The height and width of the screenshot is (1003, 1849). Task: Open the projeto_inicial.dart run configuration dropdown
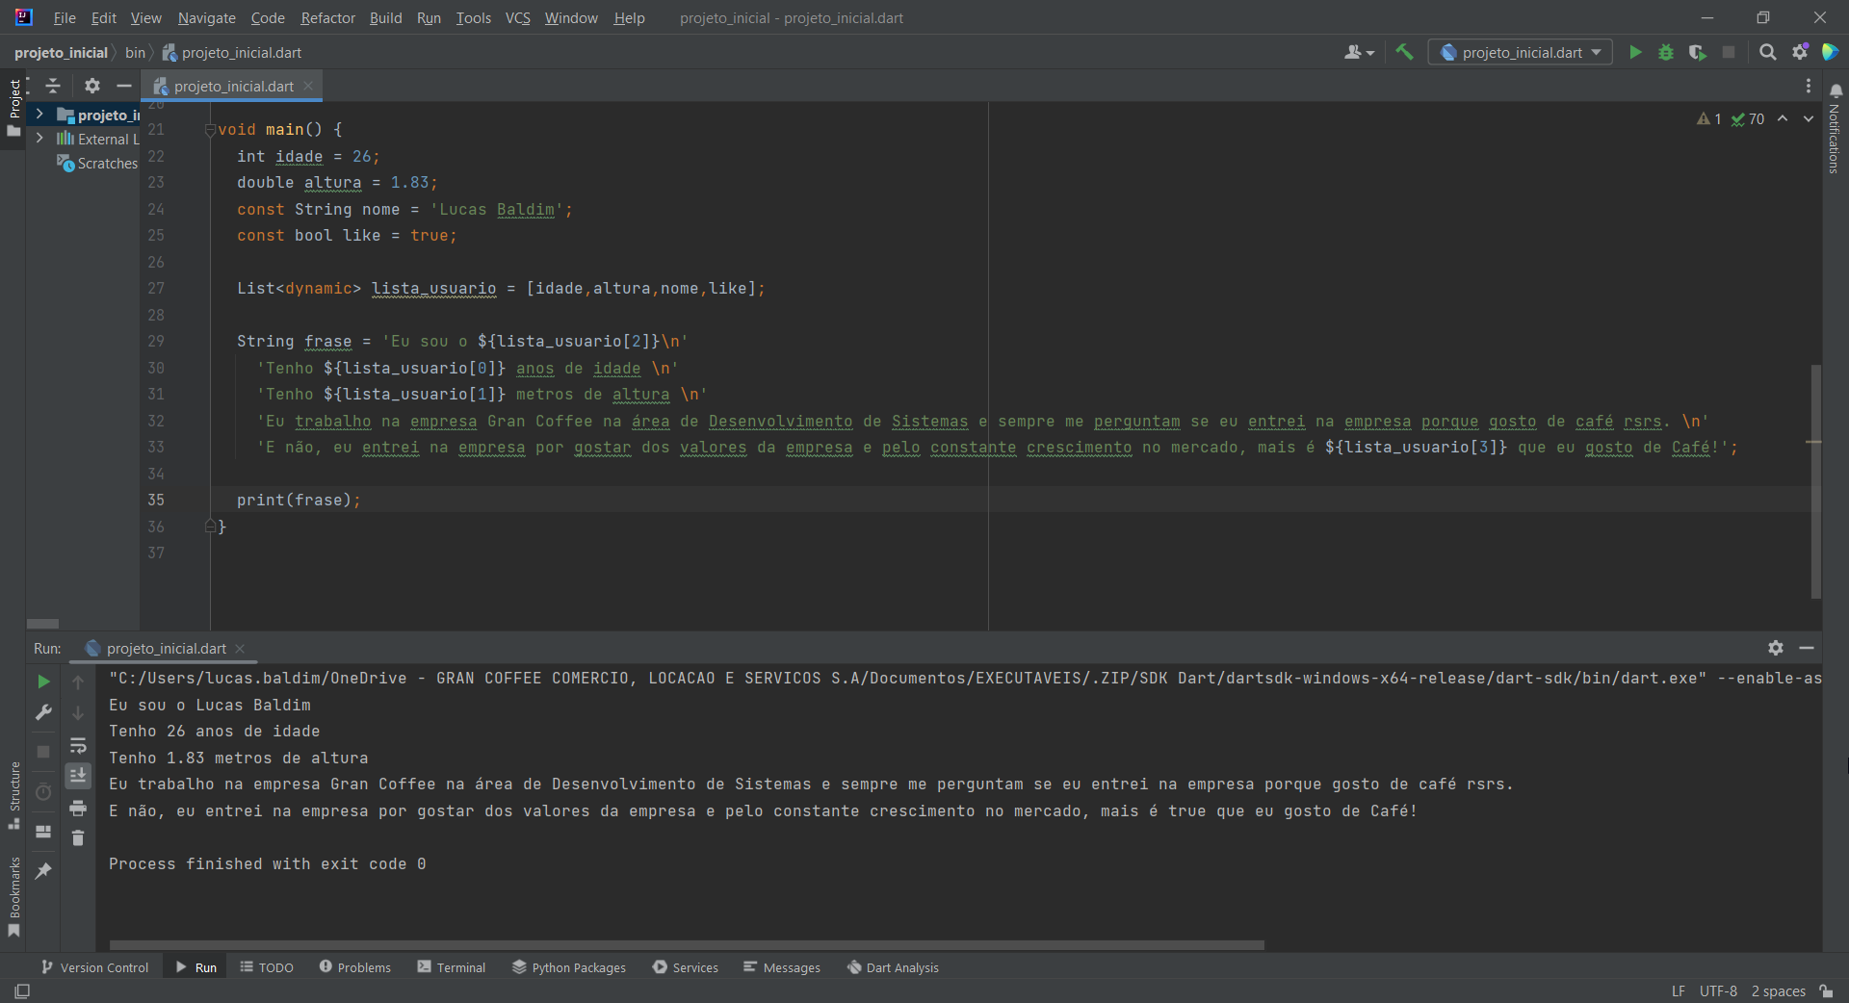point(1521,52)
